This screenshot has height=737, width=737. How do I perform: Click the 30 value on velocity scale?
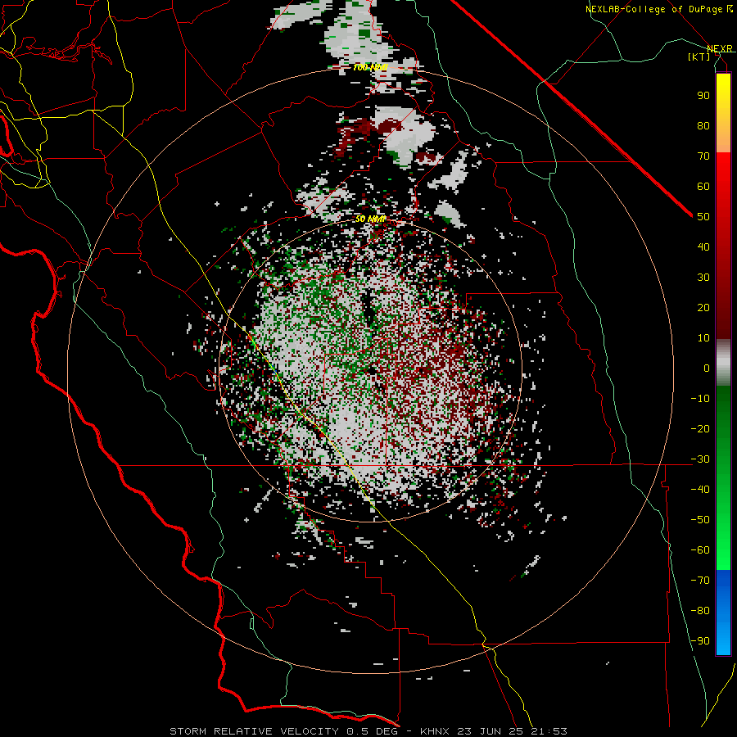point(703,278)
